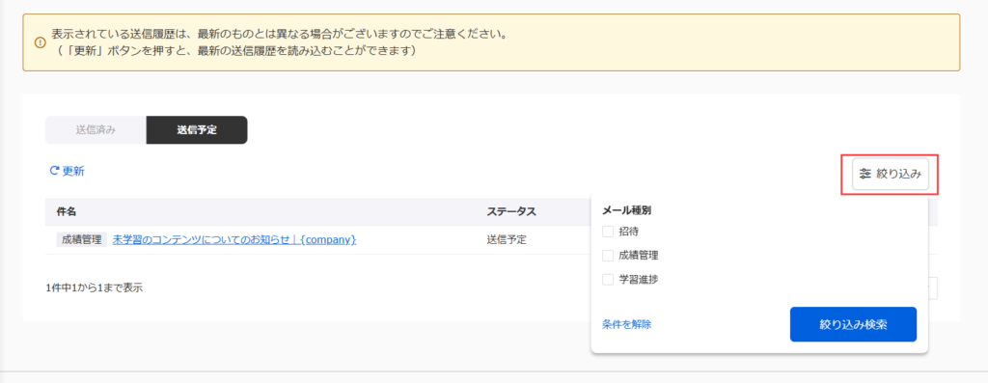This screenshot has height=383, width=988.
Task: Enable the 成績管理 mail type checkbox
Action: click(x=608, y=255)
